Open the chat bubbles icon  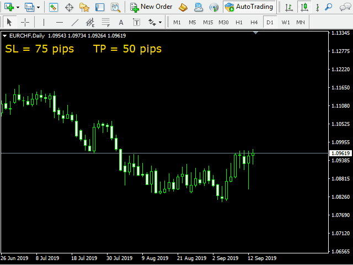click(x=345, y=7)
